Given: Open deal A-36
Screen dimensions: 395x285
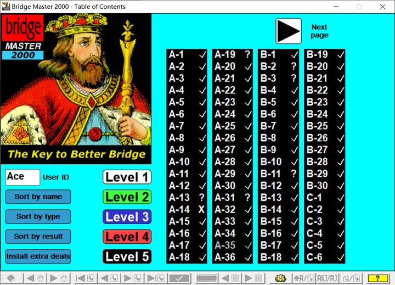Looking at the screenshot, I should [232, 257].
